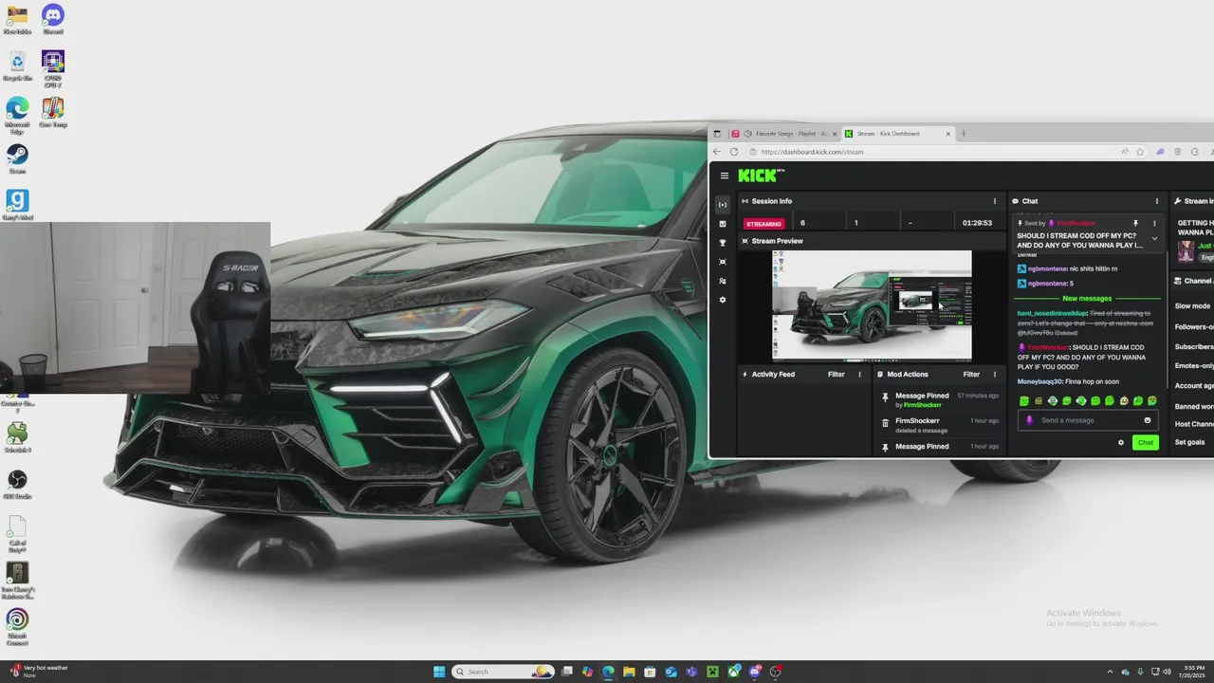Pick the first green emote in chat row

1024,401
